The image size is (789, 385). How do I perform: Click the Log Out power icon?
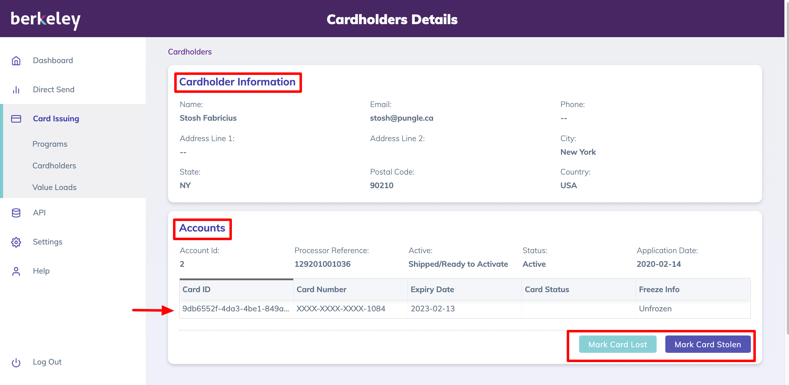16,362
